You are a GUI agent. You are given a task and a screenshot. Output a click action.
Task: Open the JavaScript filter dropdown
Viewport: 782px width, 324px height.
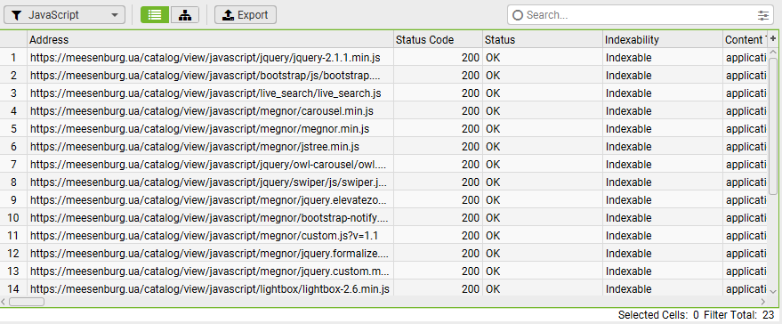tap(64, 15)
